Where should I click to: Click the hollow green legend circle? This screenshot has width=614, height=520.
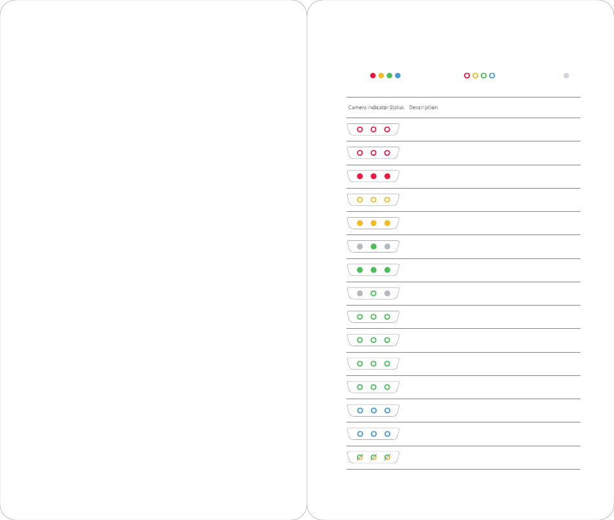click(x=483, y=76)
